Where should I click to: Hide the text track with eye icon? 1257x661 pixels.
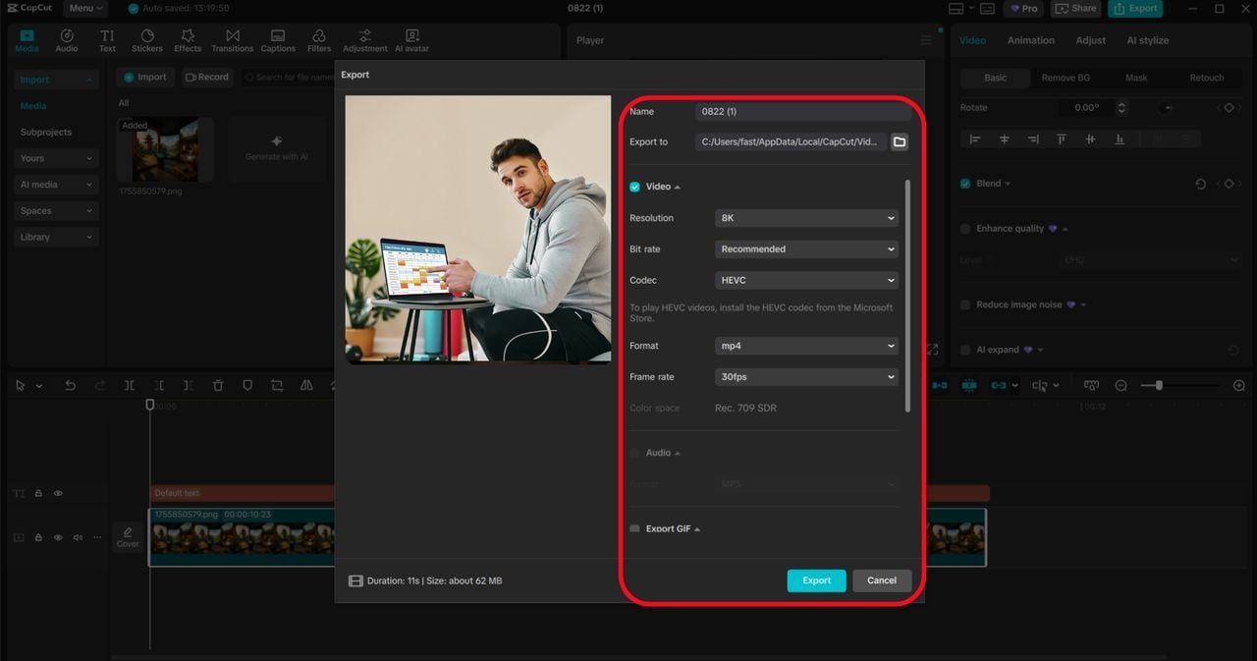[58, 494]
